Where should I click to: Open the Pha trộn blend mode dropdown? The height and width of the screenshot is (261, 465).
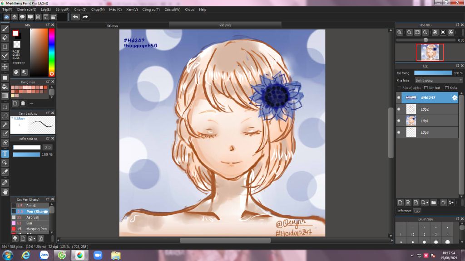pos(439,80)
